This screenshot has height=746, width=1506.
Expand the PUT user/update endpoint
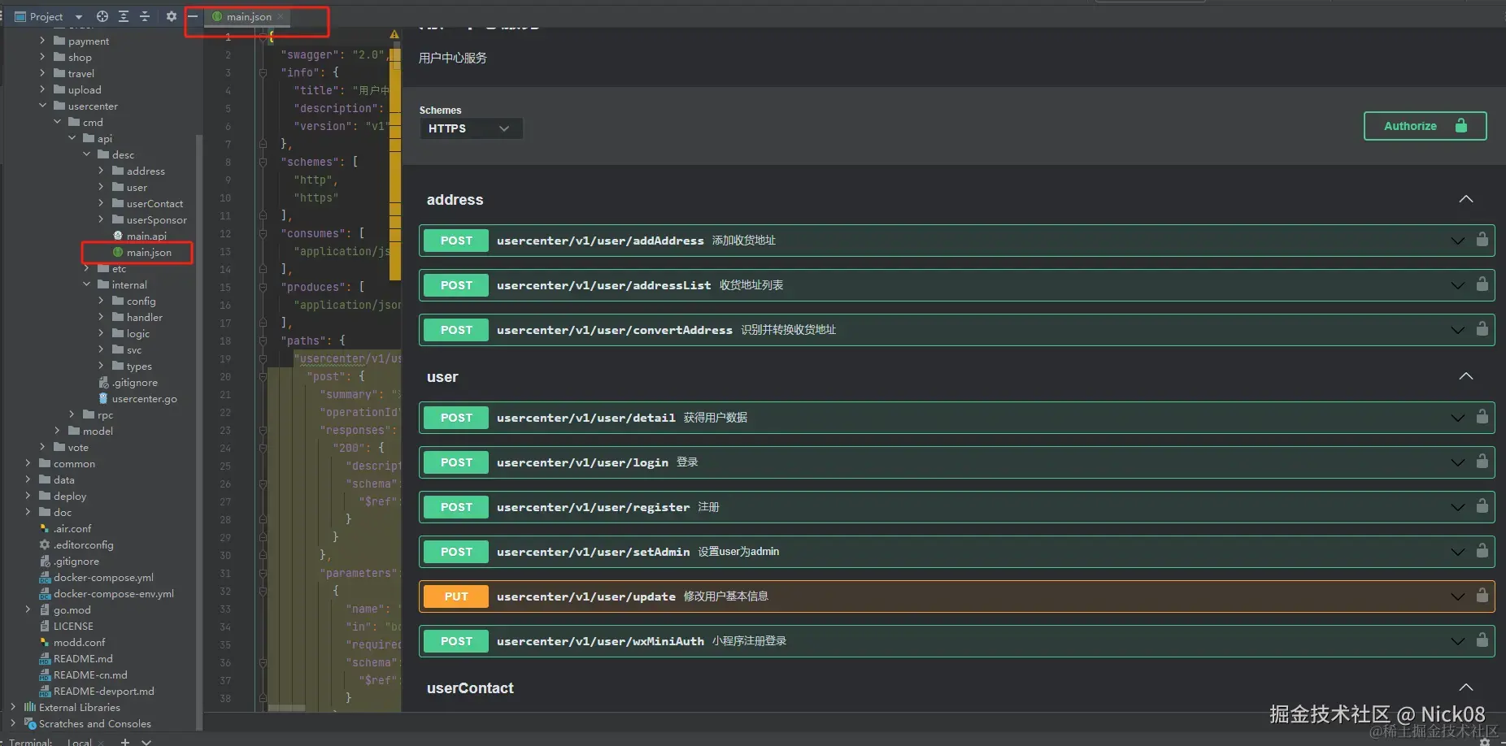[x=1457, y=596]
